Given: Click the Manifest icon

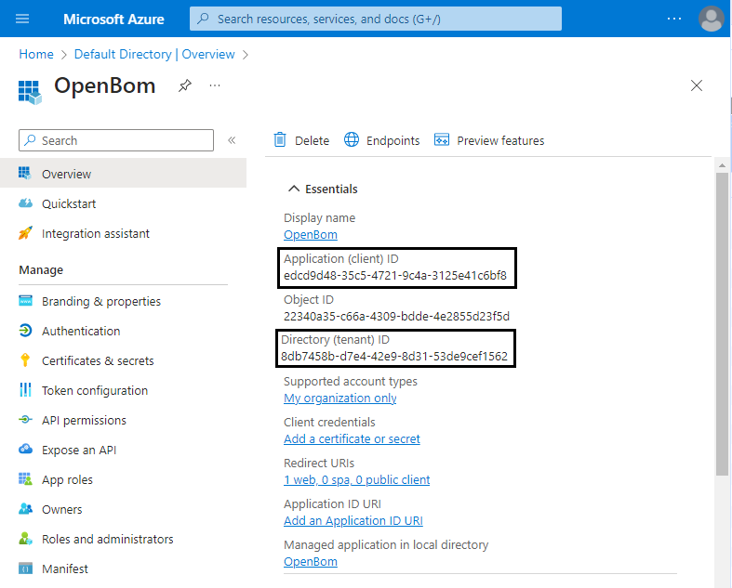Looking at the screenshot, I should point(25,568).
